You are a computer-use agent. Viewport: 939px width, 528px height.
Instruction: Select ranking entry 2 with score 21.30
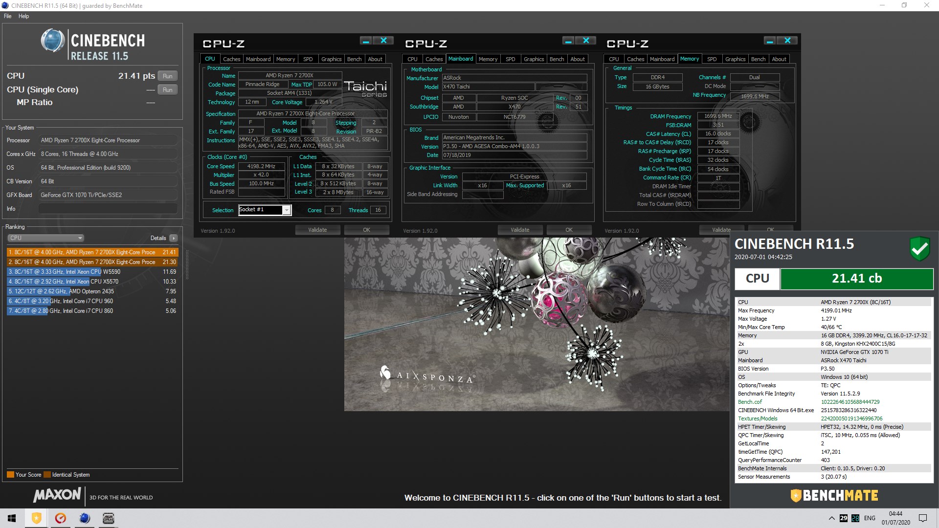click(92, 262)
